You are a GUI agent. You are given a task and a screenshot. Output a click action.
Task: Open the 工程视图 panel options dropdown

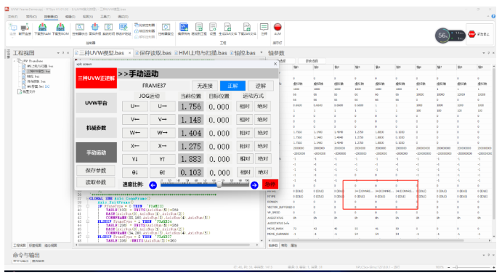58,53
